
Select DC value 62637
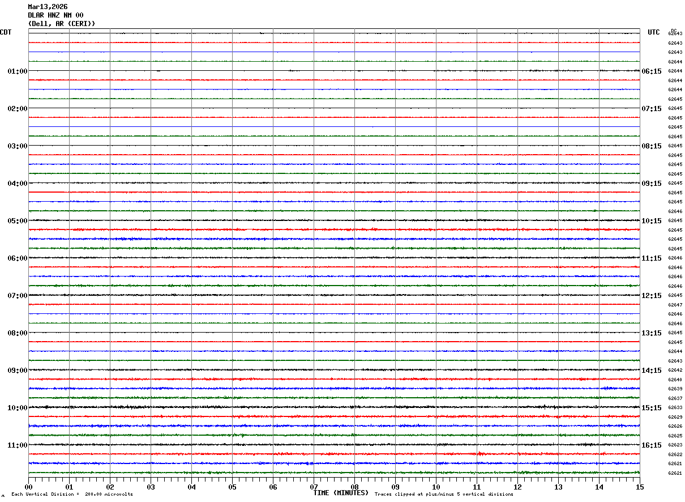[x=675, y=398]
